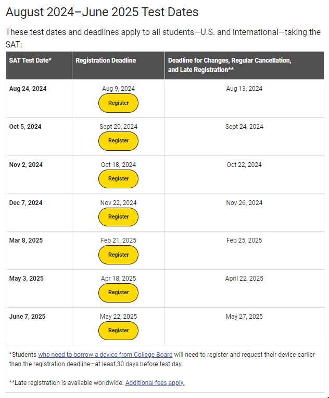Click Register button for Oct 5, 2024 test
Viewport: 329px width, 398px height.
pos(118,141)
